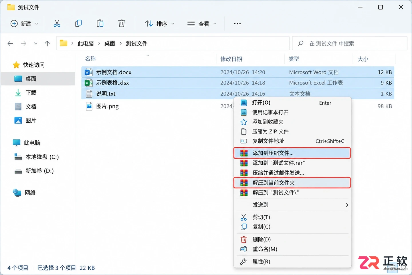Click the chevron after 此电脑 breadcrumb

point(99,44)
